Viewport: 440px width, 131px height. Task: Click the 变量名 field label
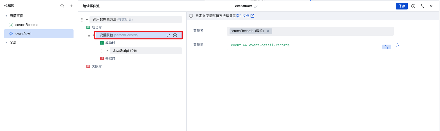198,31
